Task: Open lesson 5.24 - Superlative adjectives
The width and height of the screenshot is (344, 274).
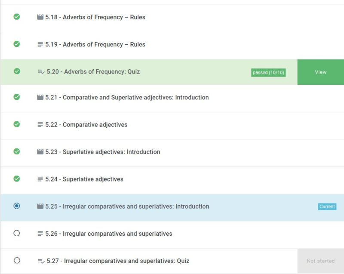Action: coord(84,179)
